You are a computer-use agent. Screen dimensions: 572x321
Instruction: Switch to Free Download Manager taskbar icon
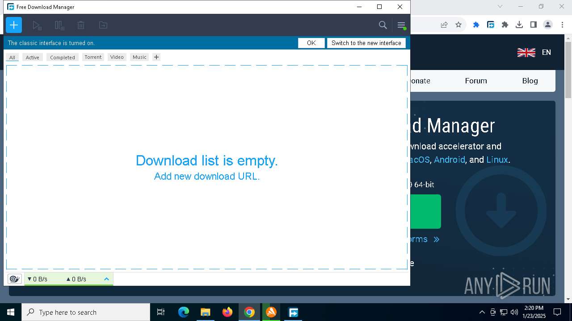click(293, 312)
